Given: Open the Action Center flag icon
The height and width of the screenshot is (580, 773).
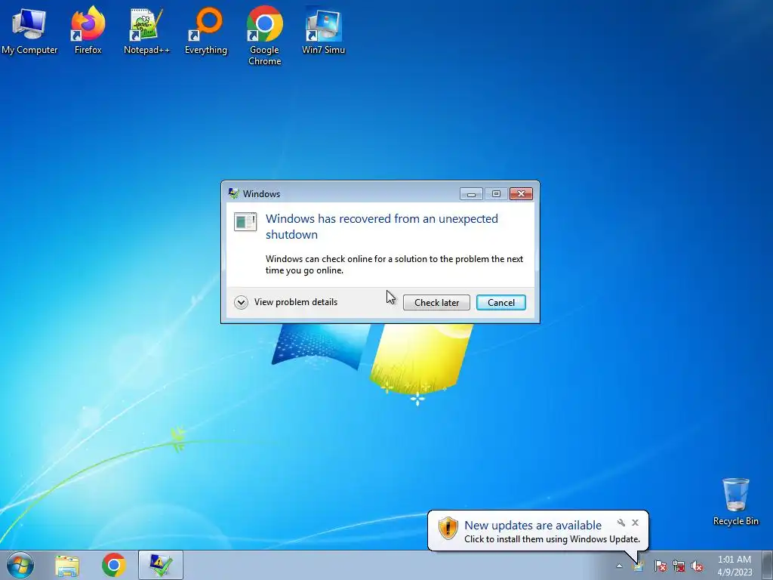Looking at the screenshot, I should [x=660, y=566].
